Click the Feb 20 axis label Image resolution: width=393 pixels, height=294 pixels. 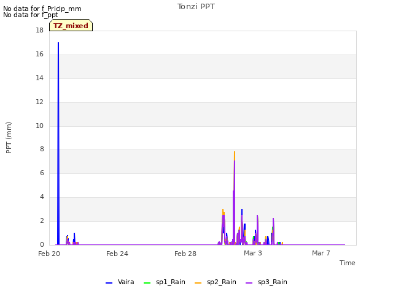(49, 254)
